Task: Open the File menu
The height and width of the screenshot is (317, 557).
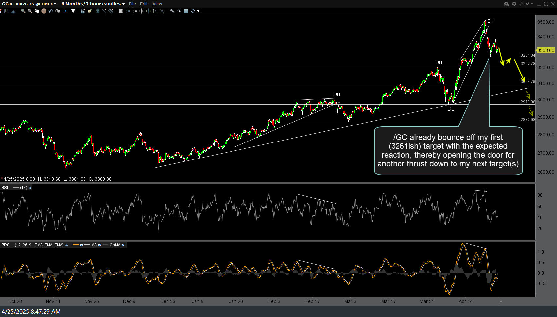Action: click(x=132, y=4)
